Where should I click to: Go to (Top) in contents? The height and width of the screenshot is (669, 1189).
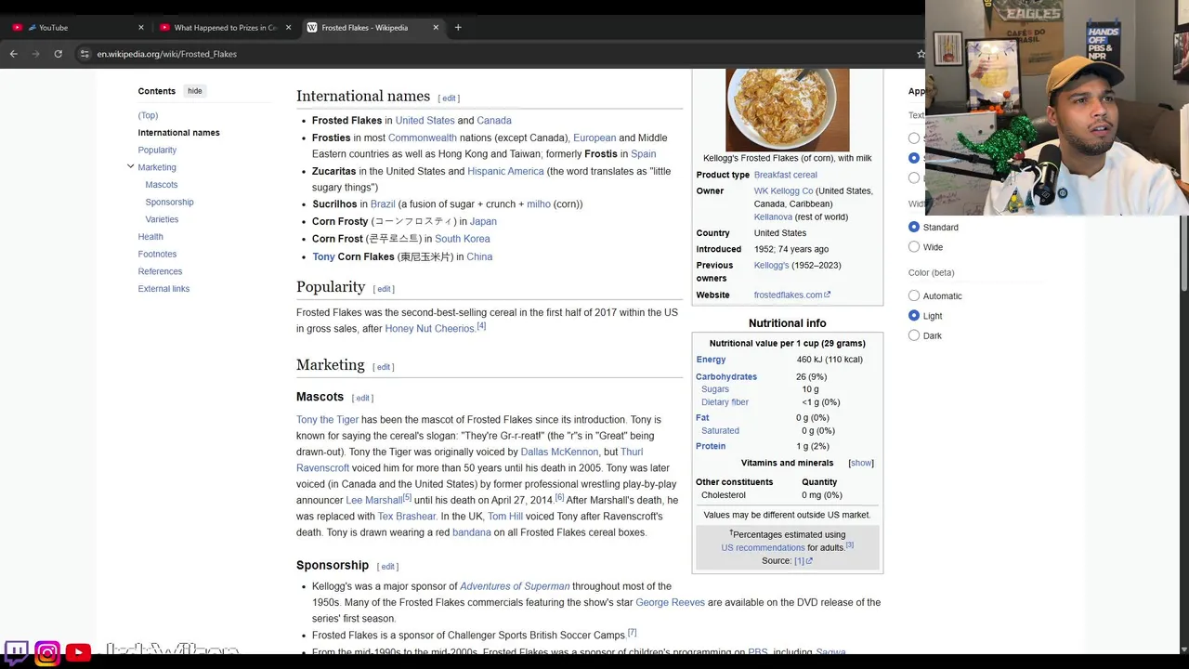point(148,115)
